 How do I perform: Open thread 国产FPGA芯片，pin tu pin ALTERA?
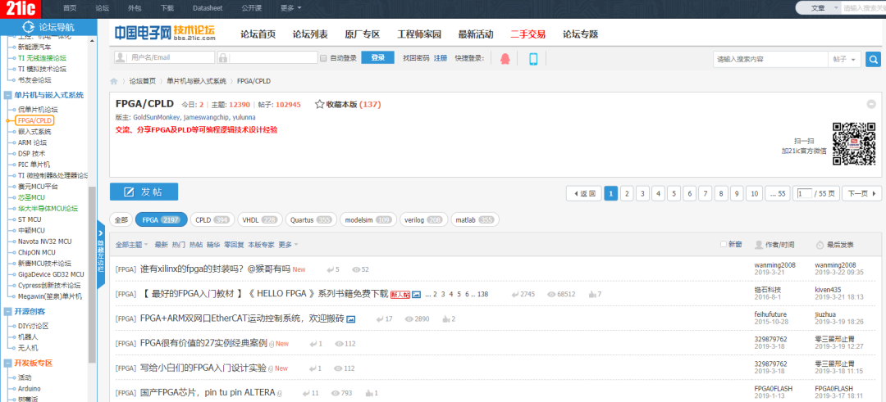[x=208, y=392]
